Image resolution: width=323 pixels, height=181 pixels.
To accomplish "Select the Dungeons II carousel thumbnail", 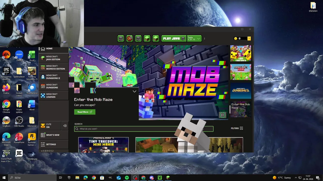I will pyautogui.click(x=241, y=91).
